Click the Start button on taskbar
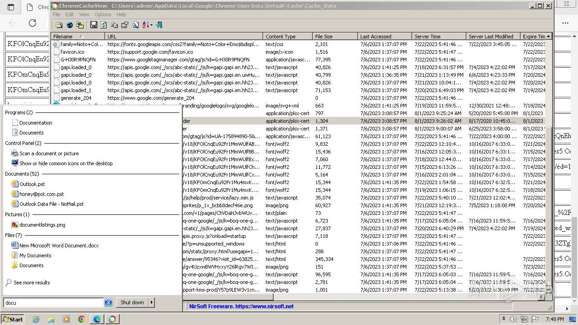The image size is (578, 325). tap(13, 319)
